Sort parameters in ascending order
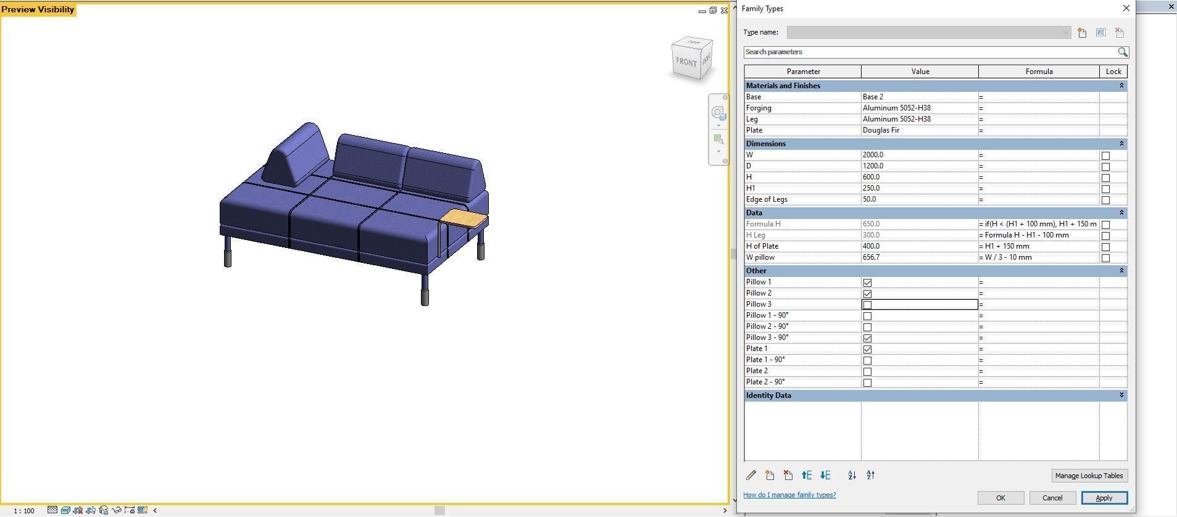This screenshot has width=1177, height=517. point(852,475)
